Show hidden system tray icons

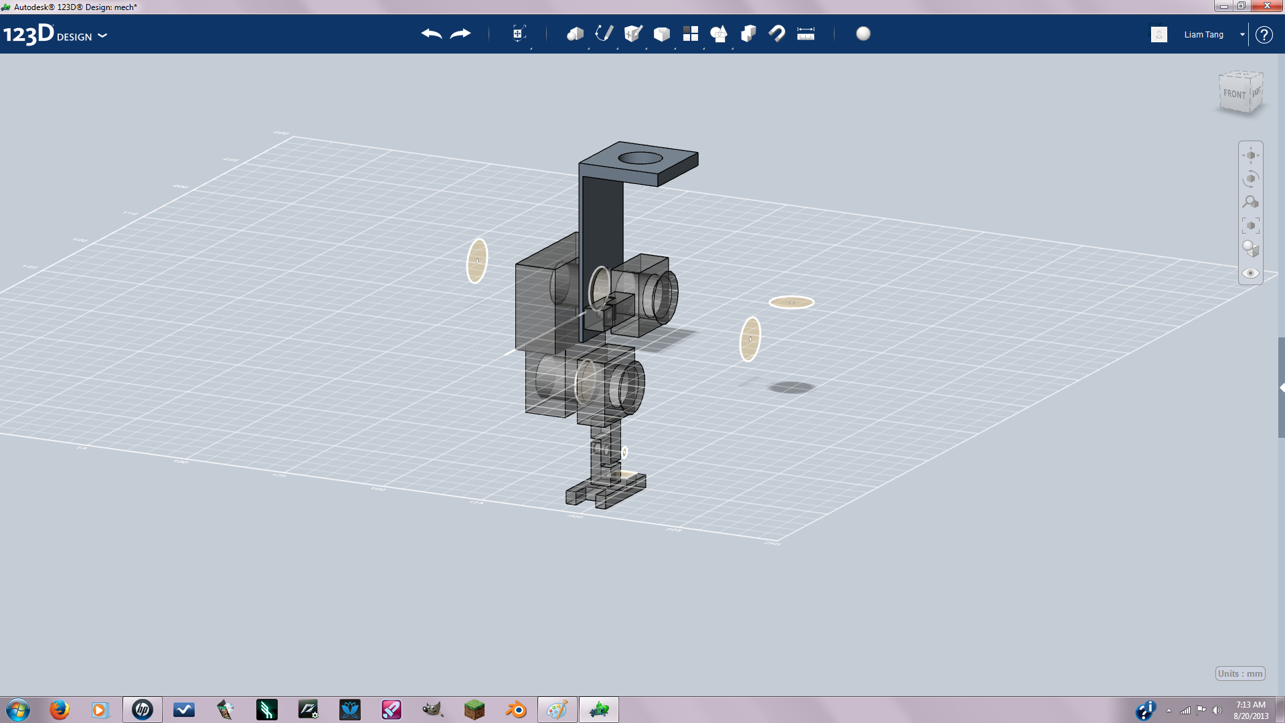tap(1169, 710)
